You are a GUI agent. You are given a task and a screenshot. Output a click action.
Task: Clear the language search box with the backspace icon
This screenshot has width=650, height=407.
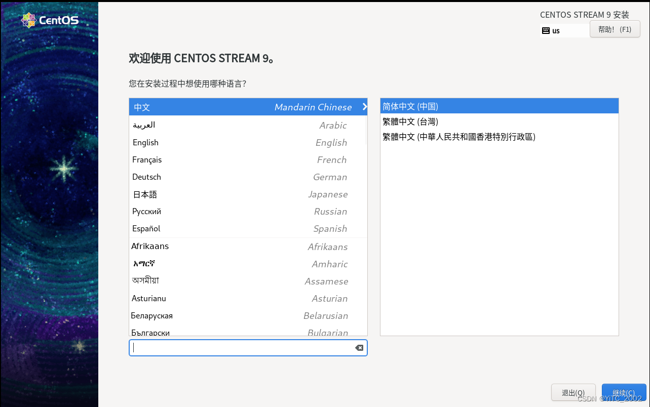point(359,348)
